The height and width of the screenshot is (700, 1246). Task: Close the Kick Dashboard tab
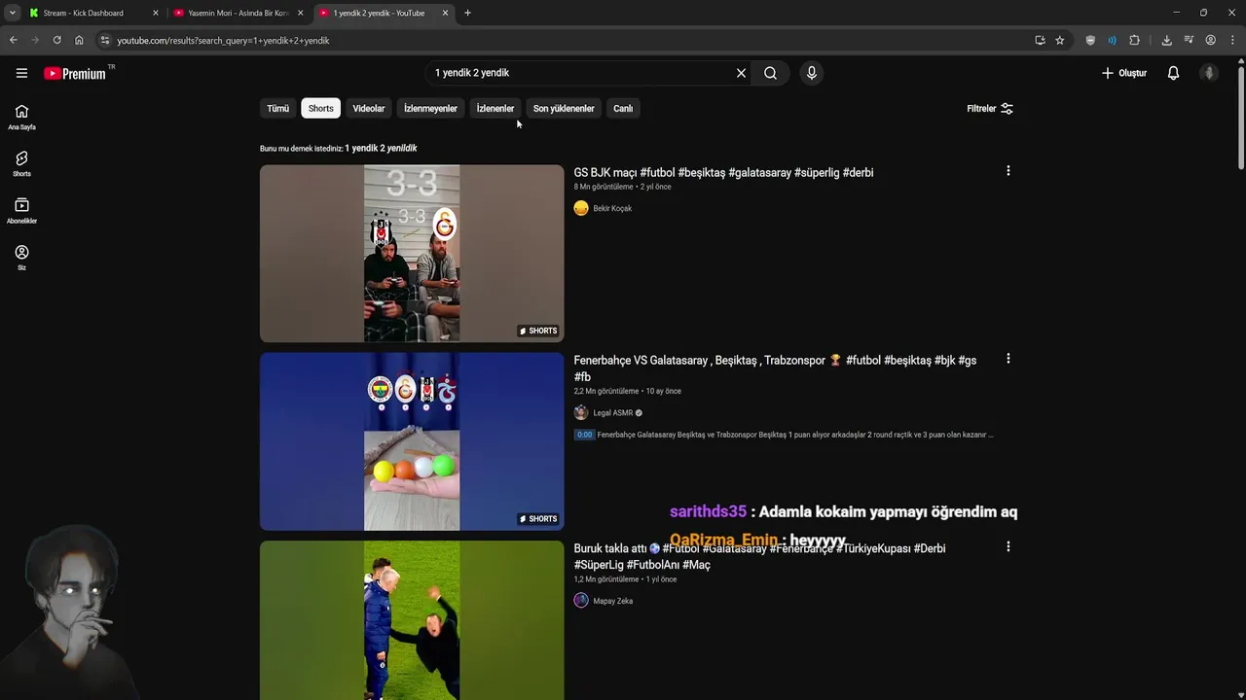click(x=155, y=13)
